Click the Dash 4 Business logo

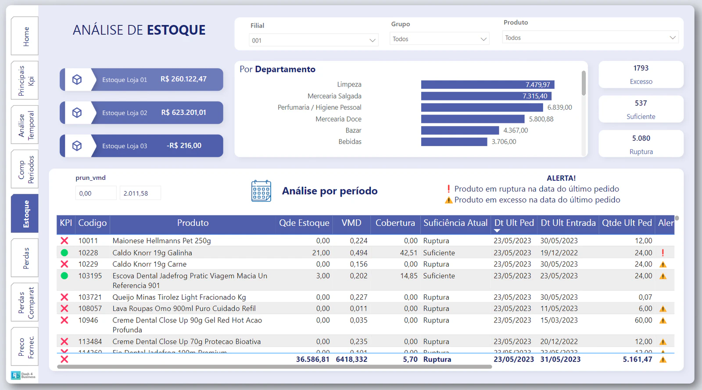[23, 376]
